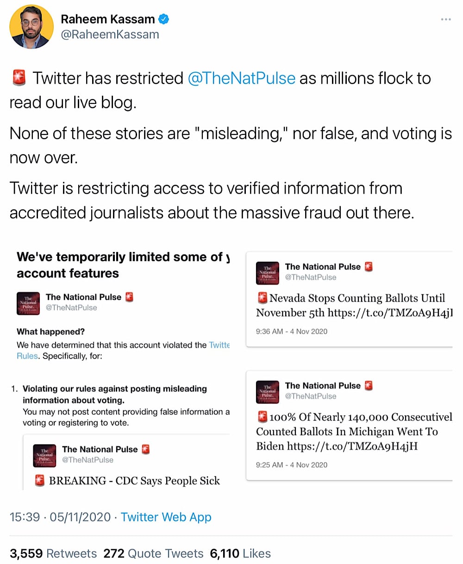Open the Raheem Kassam display name

coord(108,19)
